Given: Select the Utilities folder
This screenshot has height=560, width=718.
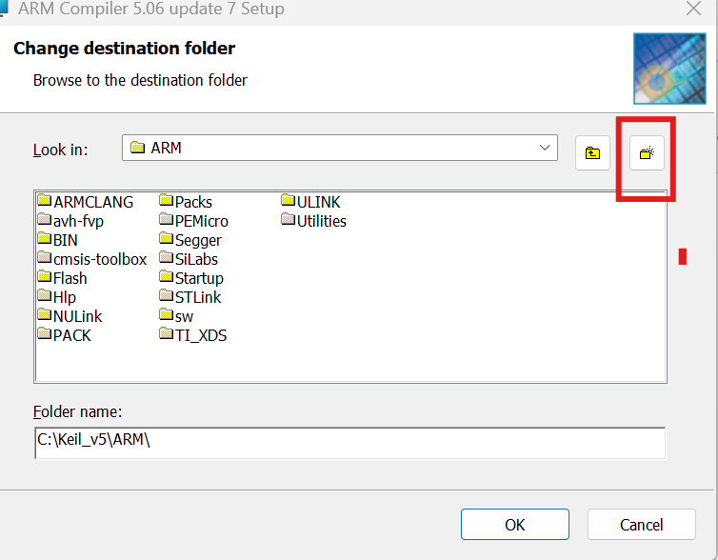Looking at the screenshot, I should pyautogui.click(x=314, y=221).
